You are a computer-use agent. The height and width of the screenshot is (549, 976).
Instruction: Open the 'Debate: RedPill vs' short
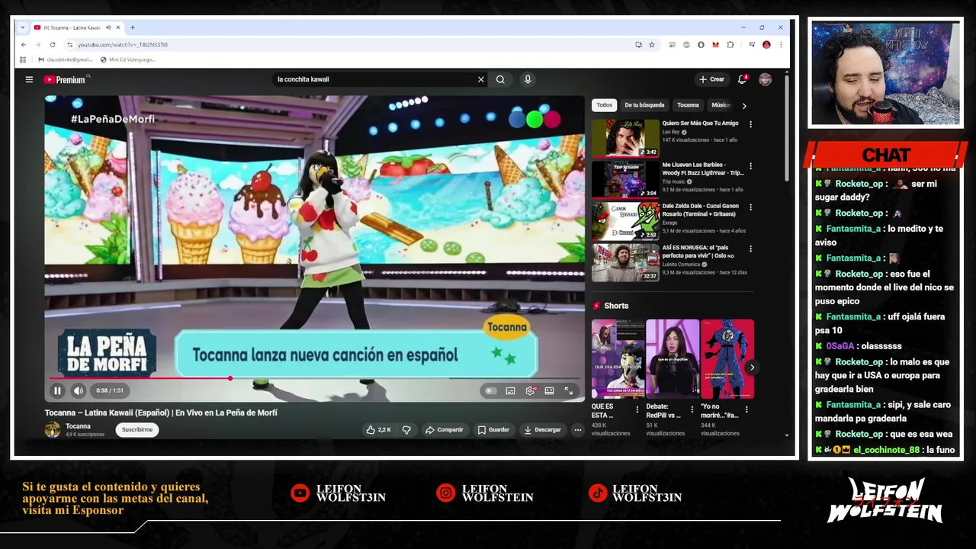673,359
